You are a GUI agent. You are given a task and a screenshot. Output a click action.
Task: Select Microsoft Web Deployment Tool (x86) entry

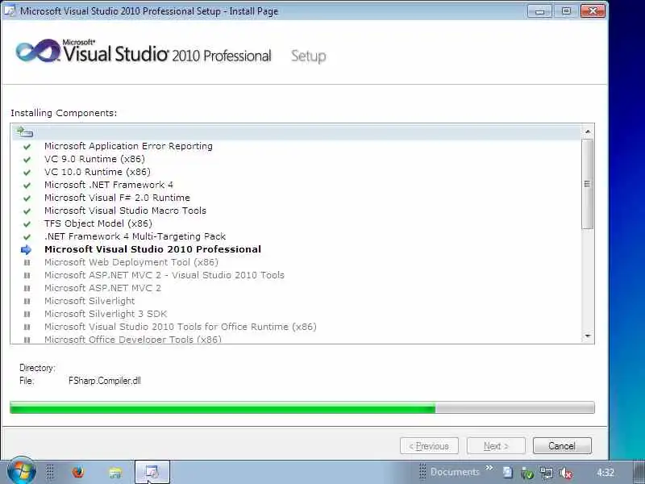[x=131, y=262]
